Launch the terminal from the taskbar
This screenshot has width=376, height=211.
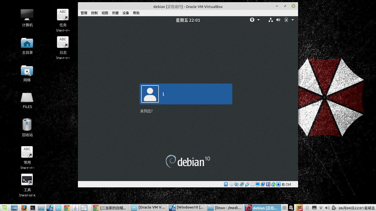click(32, 208)
